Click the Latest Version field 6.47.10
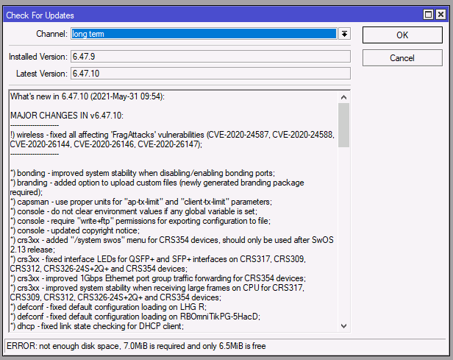 click(210, 74)
